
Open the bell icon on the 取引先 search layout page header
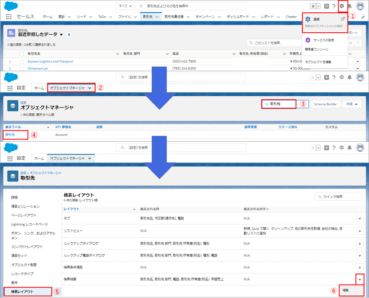350,147
